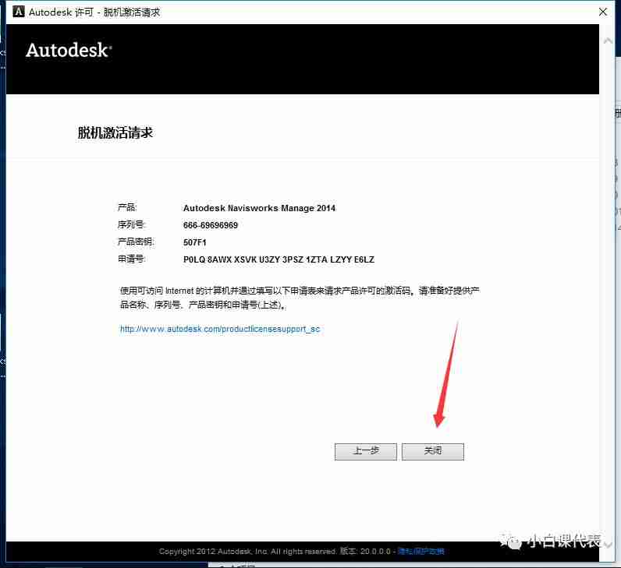Open the privacy policy link in footer
The width and height of the screenshot is (621, 568).
421,552
